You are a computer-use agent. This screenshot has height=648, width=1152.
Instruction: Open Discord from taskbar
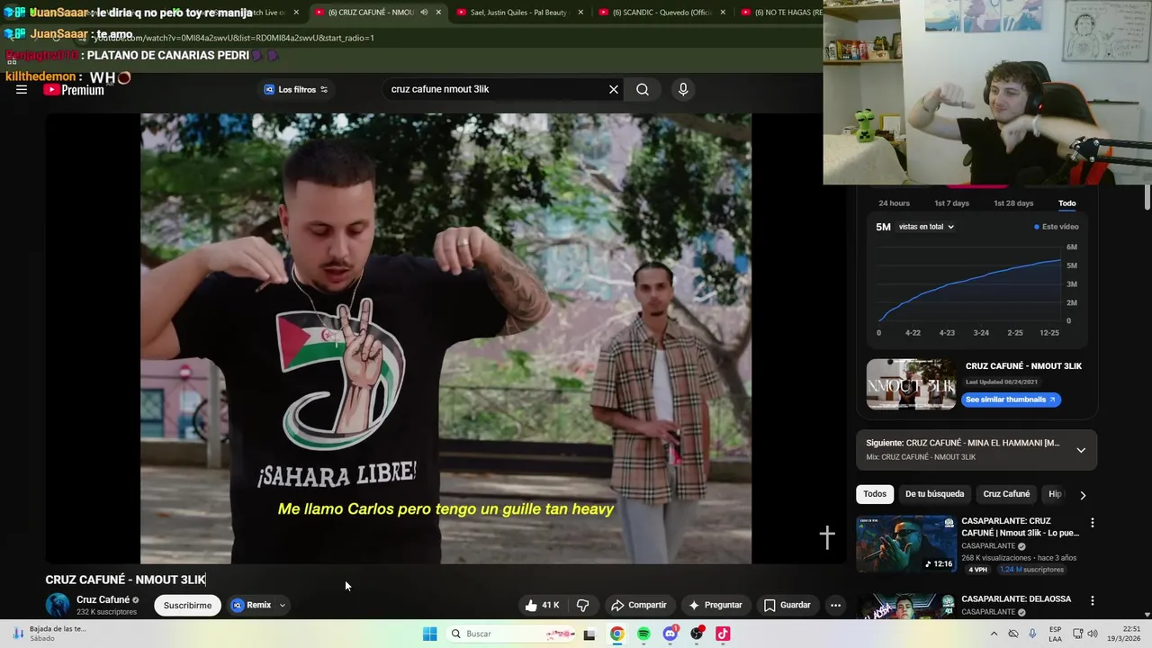click(670, 634)
